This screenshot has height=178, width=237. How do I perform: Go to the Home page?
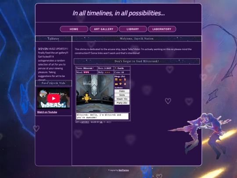pyautogui.click(x=74, y=29)
